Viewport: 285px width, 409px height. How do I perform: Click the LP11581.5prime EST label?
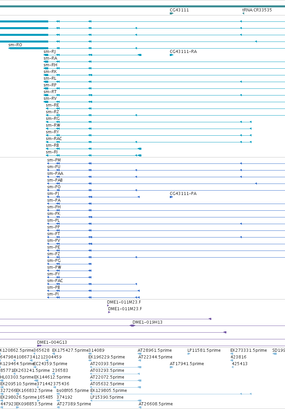point(204,350)
